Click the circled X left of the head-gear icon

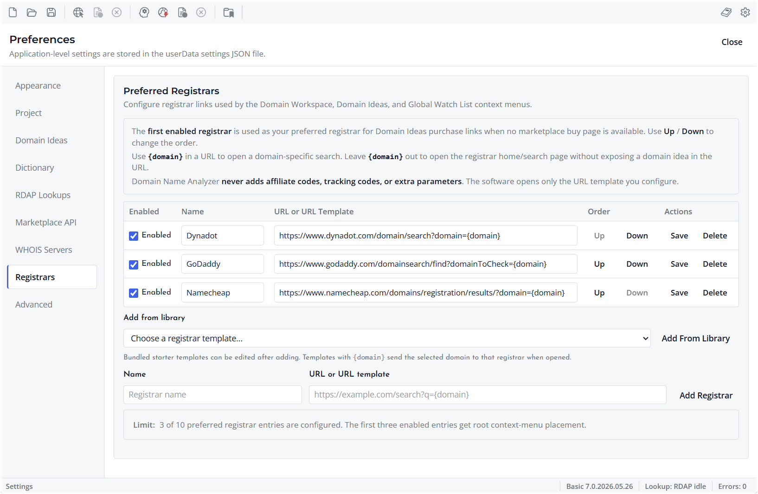(117, 13)
